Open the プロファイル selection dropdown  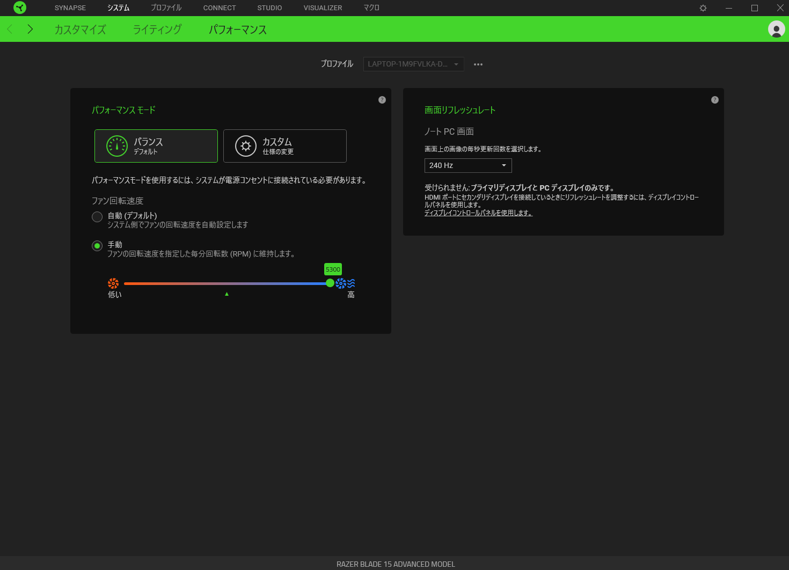click(x=413, y=64)
